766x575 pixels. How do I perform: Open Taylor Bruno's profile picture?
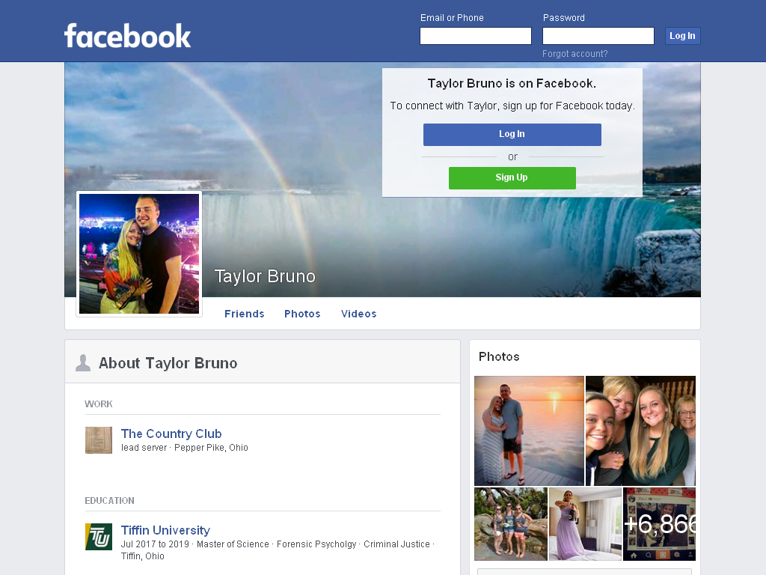click(x=139, y=254)
